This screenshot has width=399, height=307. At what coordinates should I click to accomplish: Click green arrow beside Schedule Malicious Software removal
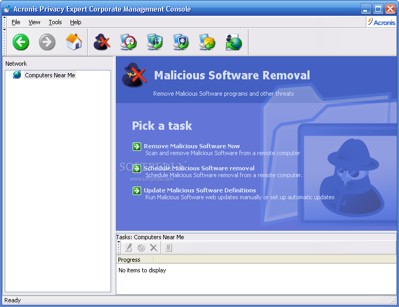137,169
